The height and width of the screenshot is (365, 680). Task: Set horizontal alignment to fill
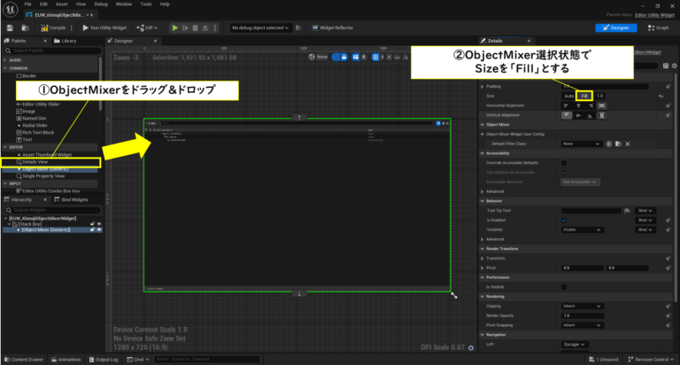pyautogui.click(x=602, y=105)
